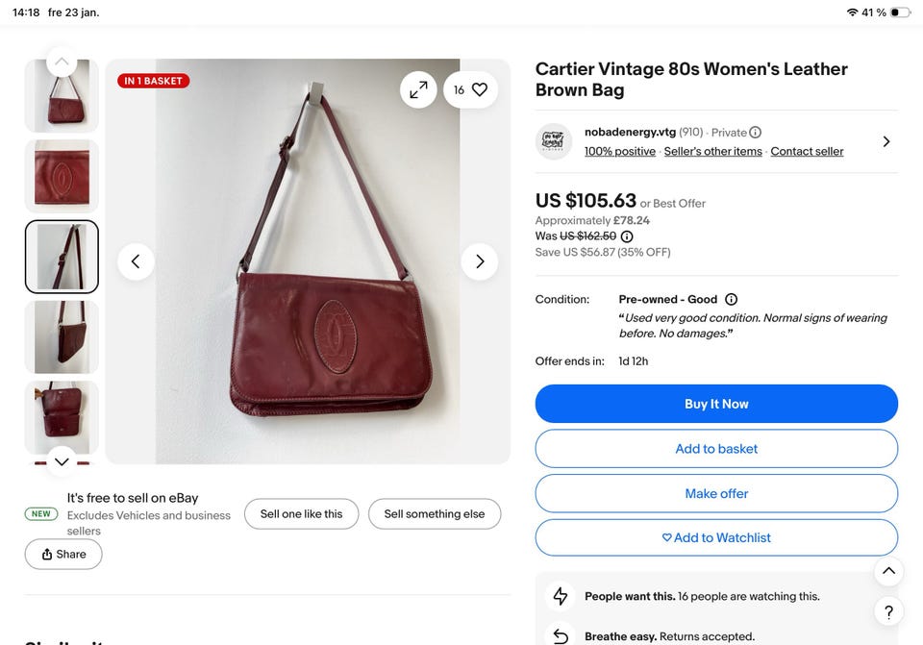
Task: Open the help question mark button
Action: pos(888,611)
